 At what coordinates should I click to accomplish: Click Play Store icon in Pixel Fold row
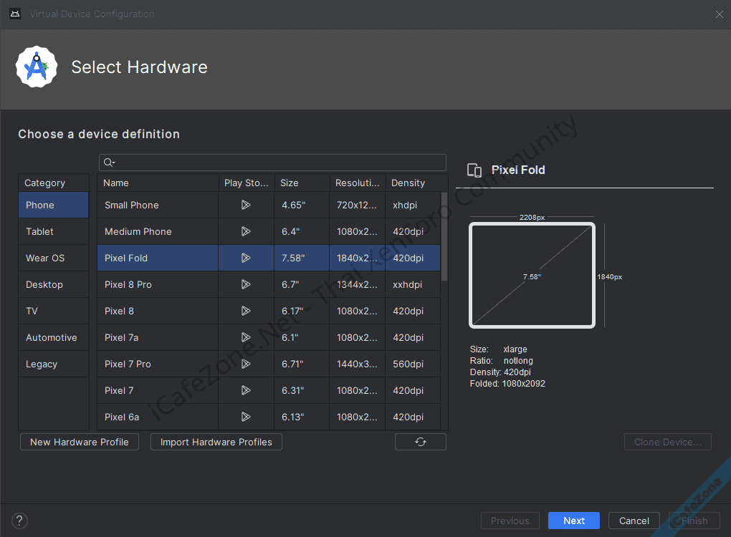[246, 258]
